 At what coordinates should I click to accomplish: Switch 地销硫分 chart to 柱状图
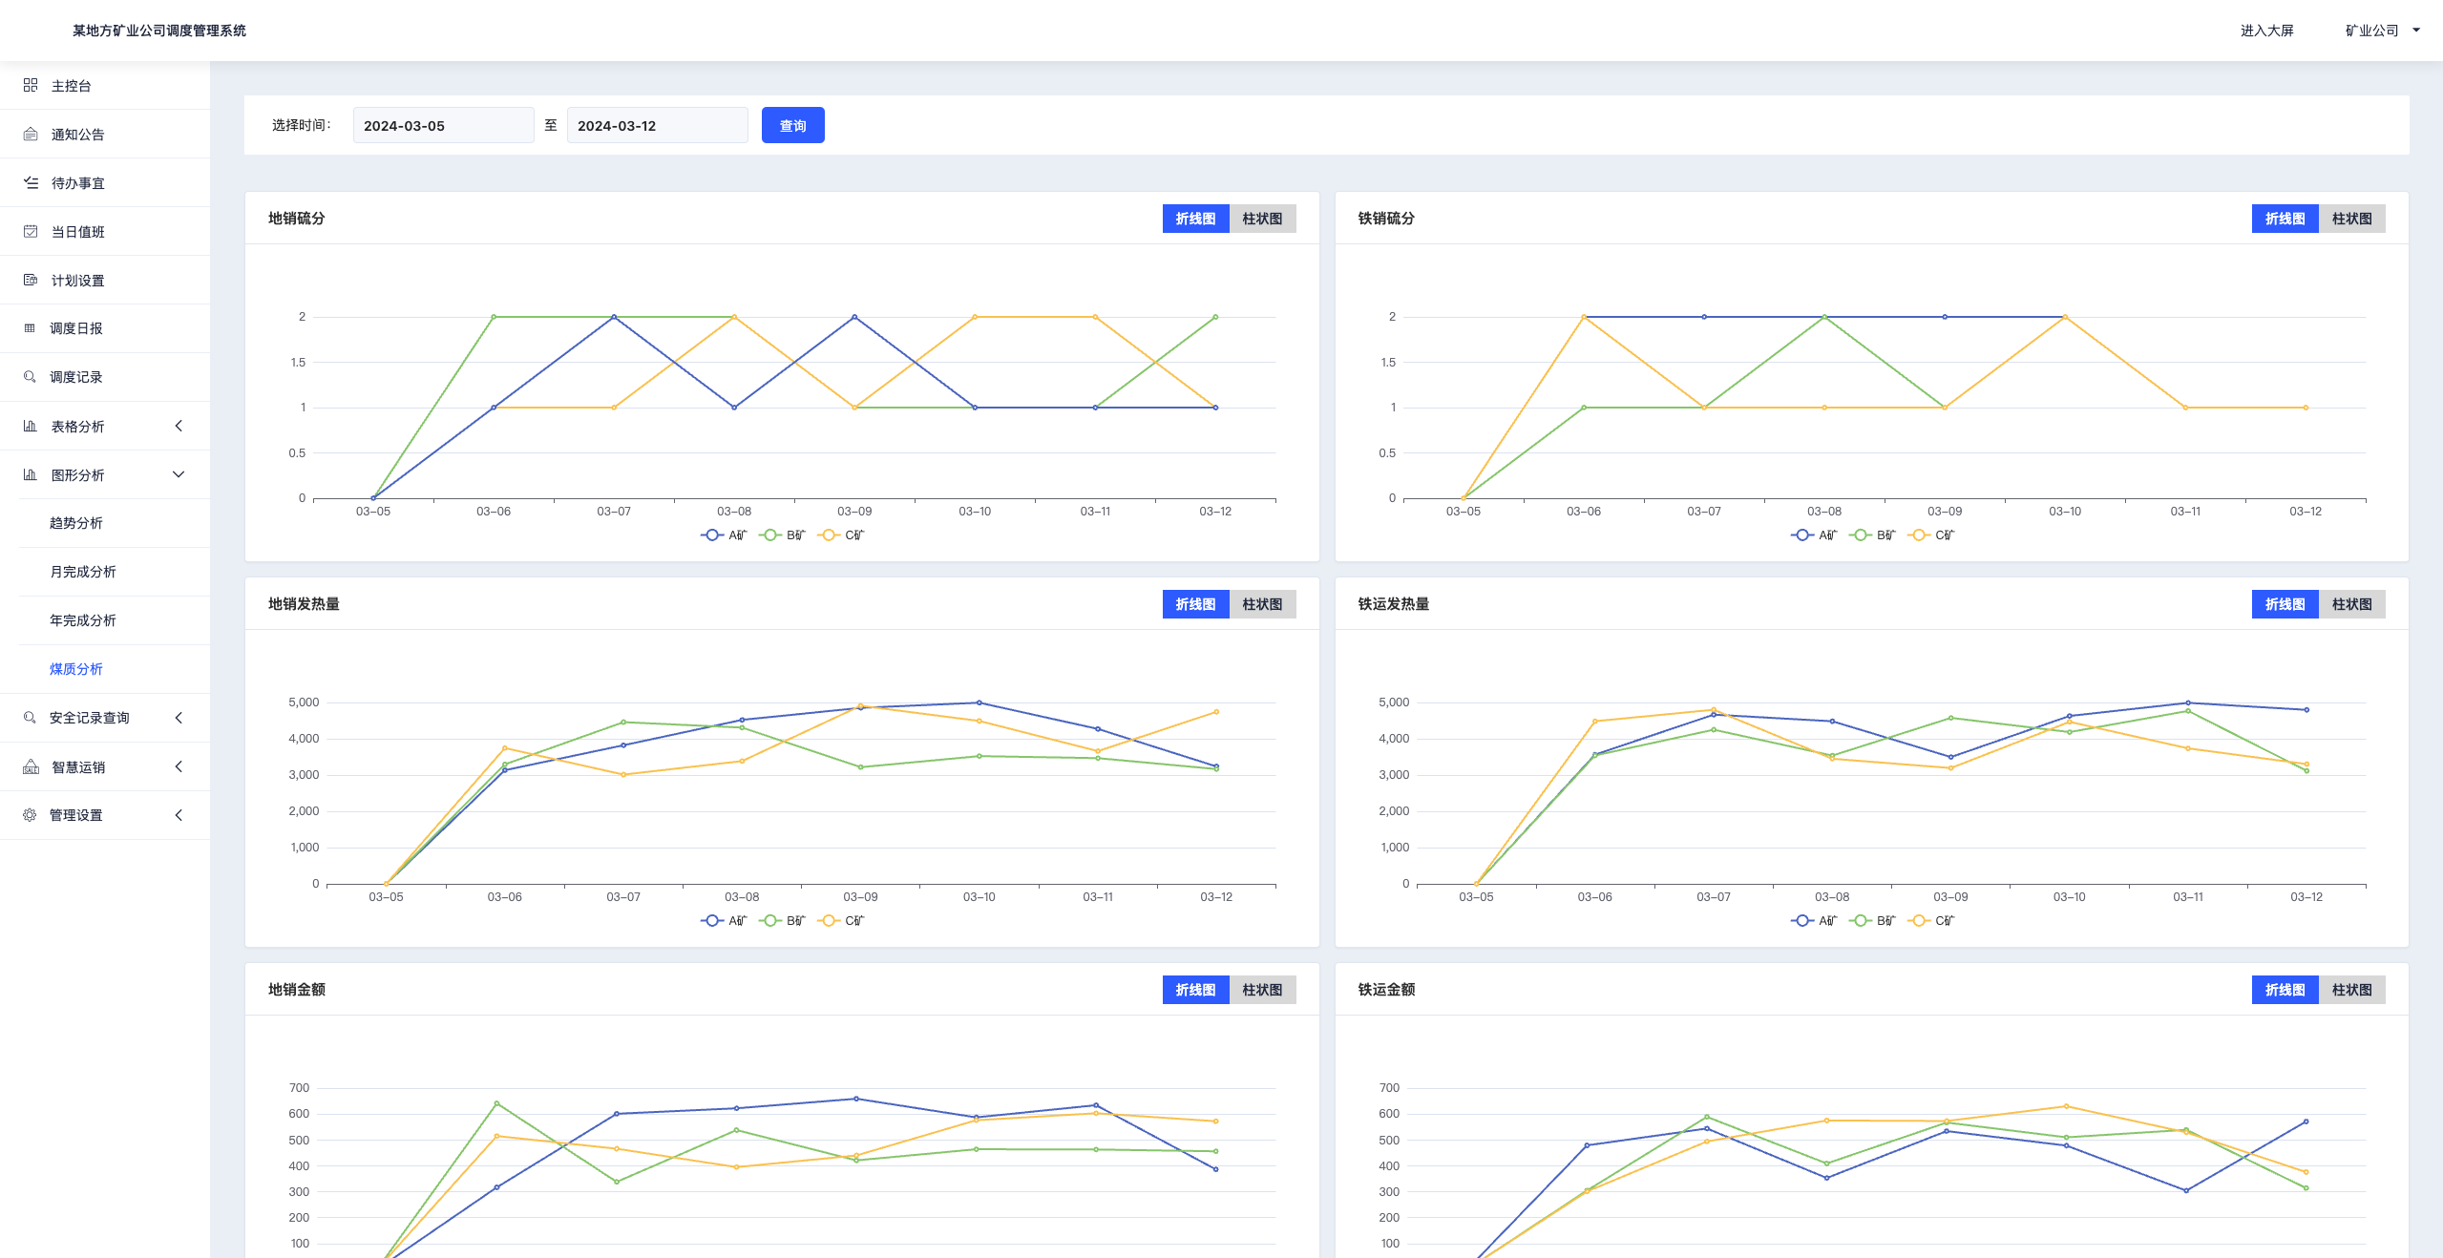click(1262, 218)
